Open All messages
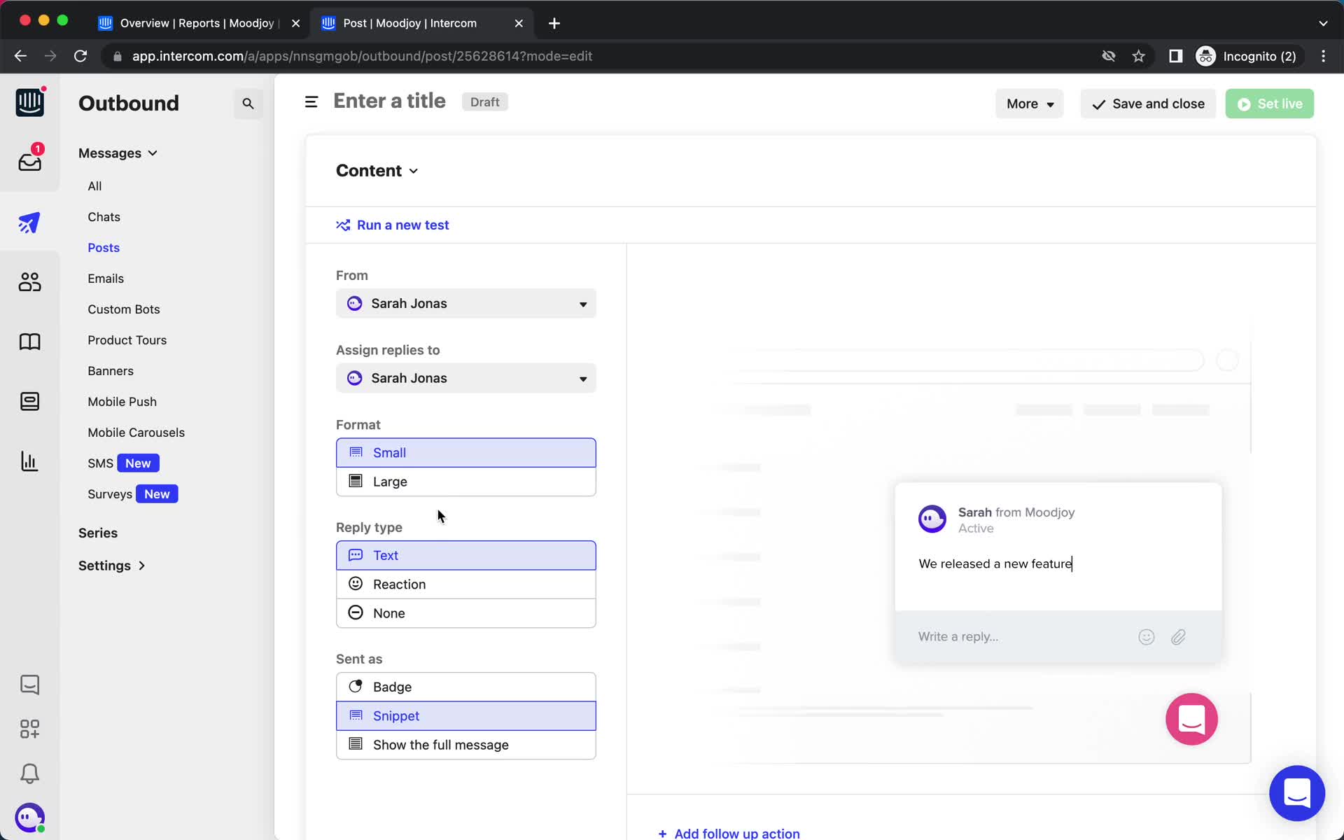The image size is (1344, 840). pos(94,186)
